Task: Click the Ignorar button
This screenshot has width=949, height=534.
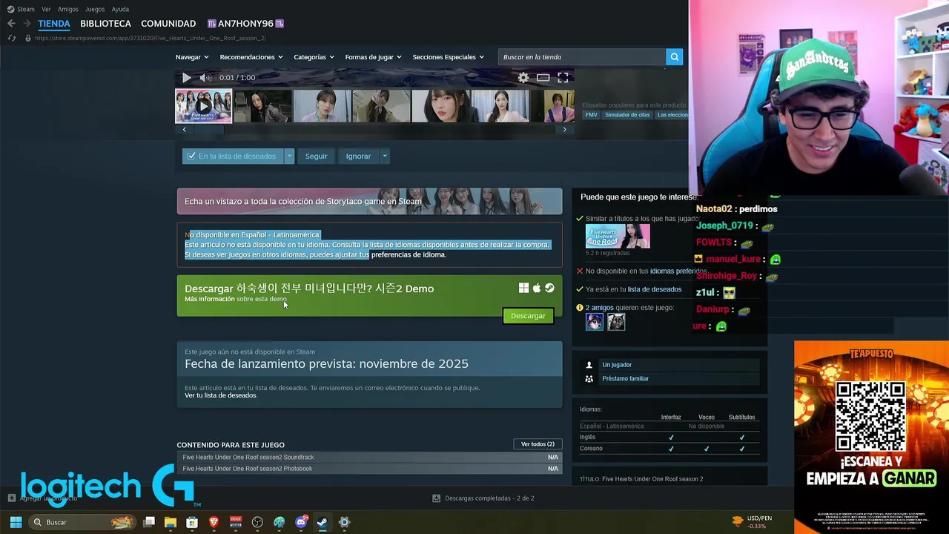Action: [358, 156]
